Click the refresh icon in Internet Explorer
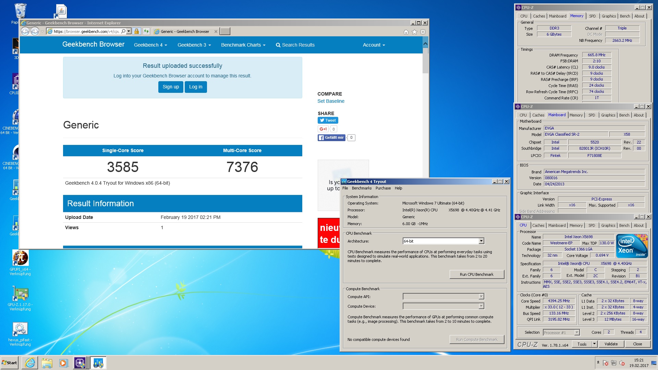Image resolution: width=658 pixels, height=370 pixels. [146, 32]
